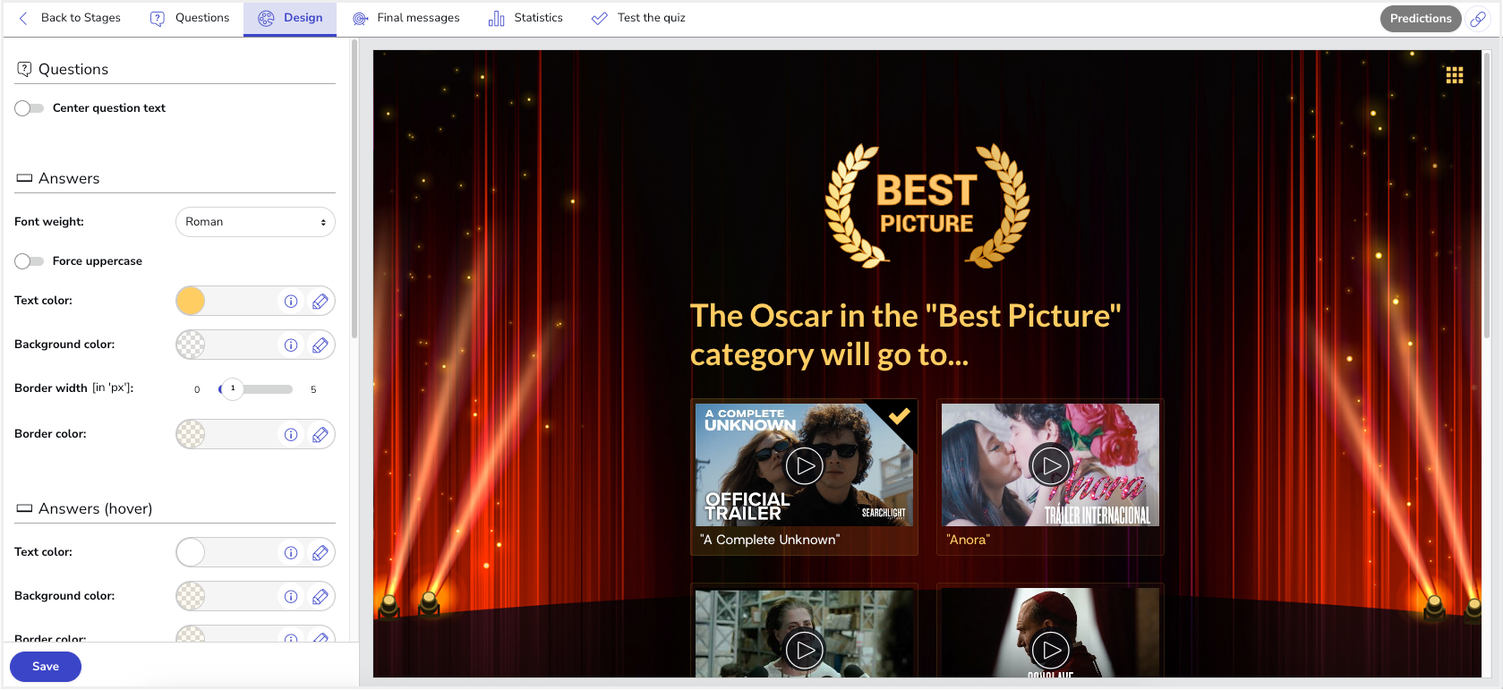
Task: Click the Design palette icon
Action: [x=266, y=18]
